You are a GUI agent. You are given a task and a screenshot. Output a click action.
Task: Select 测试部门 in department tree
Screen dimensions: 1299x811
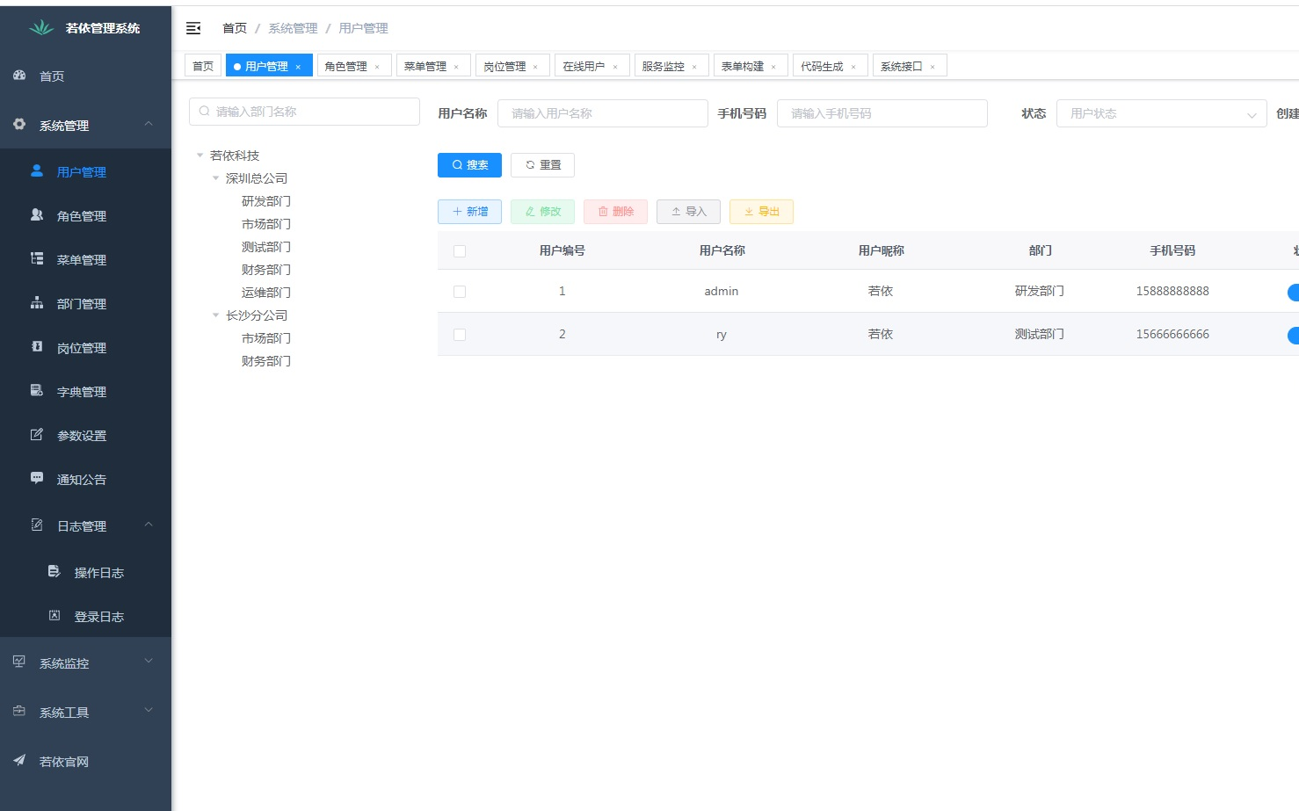click(266, 247)
